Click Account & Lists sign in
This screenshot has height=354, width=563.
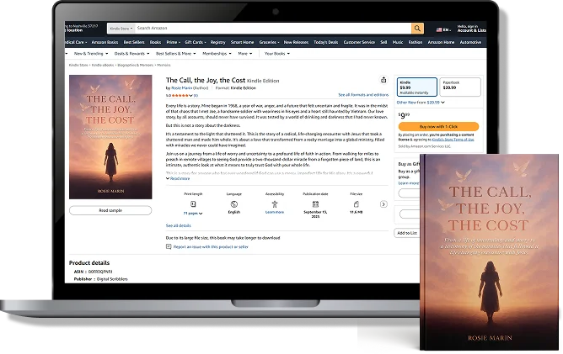(471, 29)
